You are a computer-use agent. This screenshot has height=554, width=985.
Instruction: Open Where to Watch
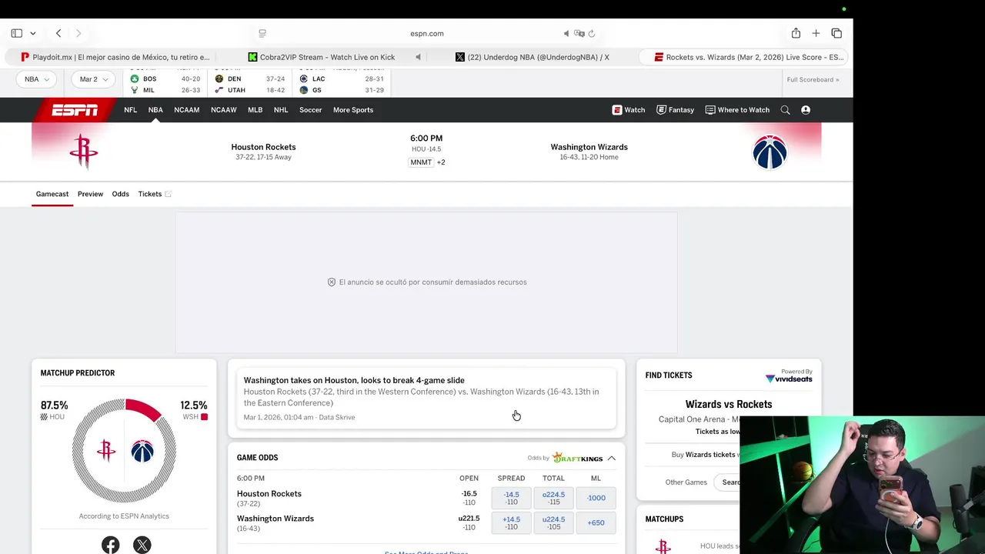tap(737, 110)
